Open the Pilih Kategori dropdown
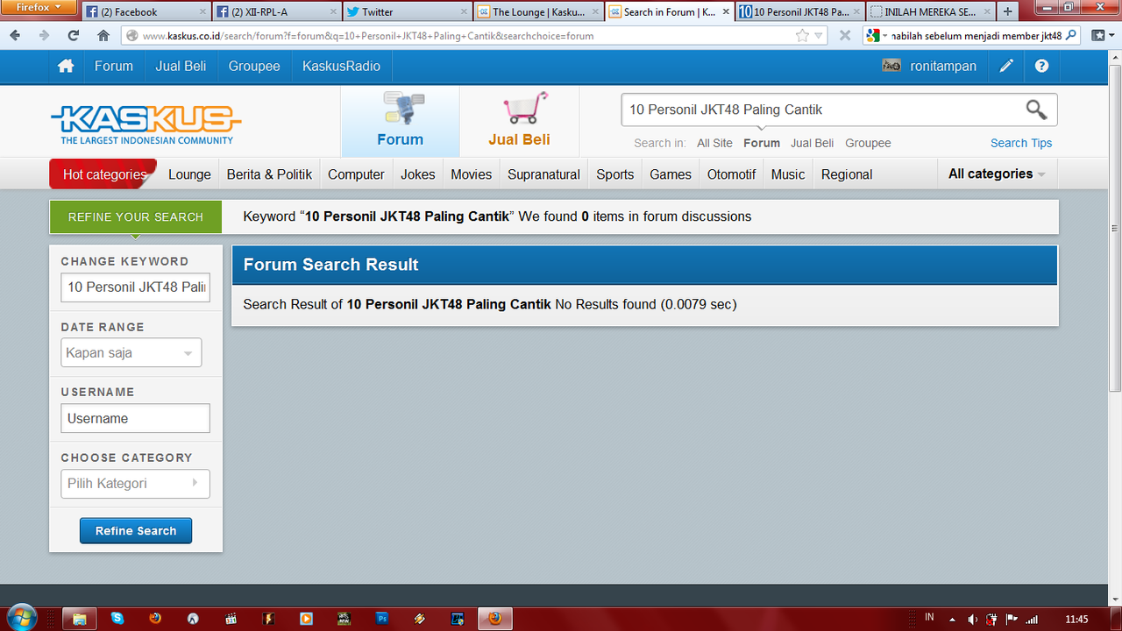This screenshot has height=631, width=1122. pos(135,484)
